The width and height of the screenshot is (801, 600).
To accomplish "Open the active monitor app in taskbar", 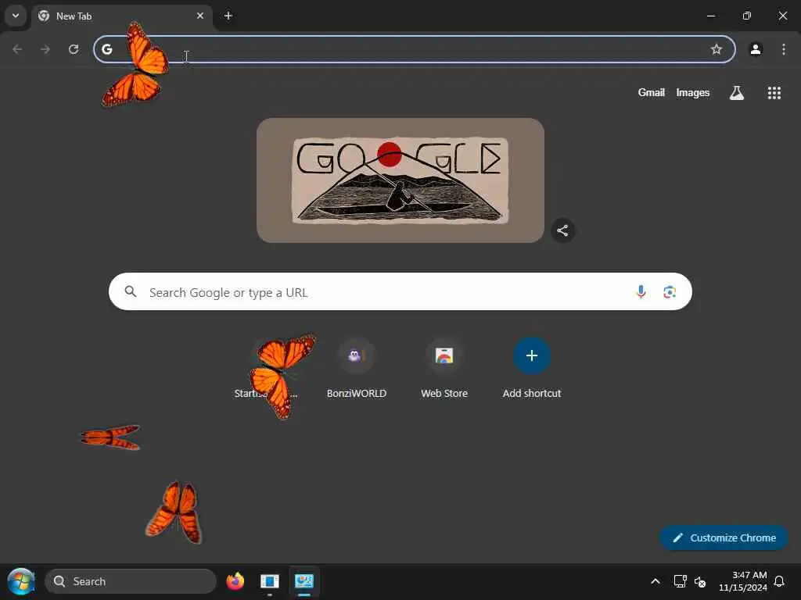I will (304, 581).
